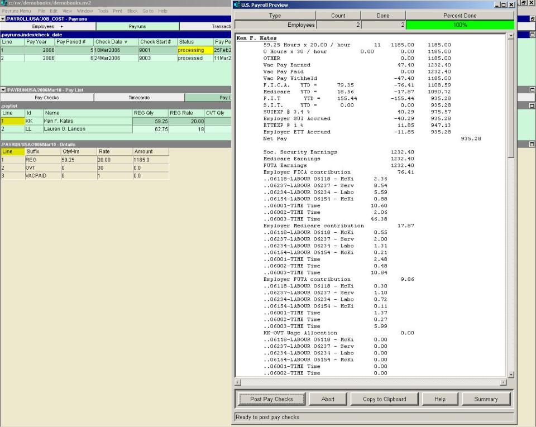
Task: Open the Tools menu
Action: click(x=103, y=11)
